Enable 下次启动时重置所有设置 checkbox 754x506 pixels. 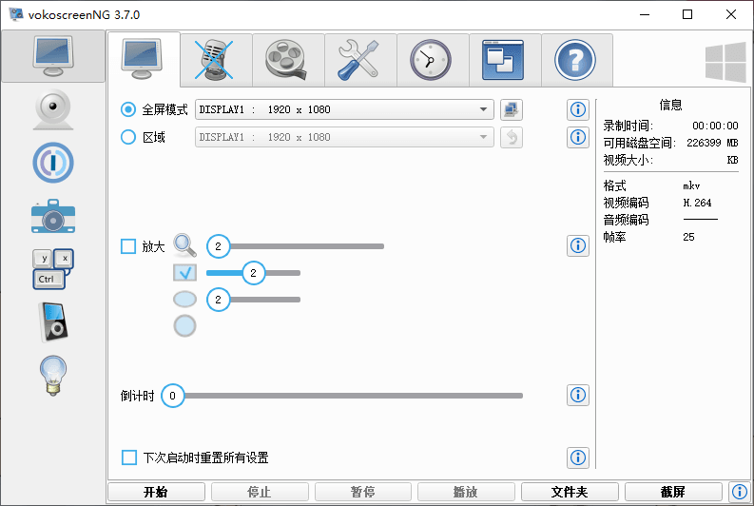[129, 457]
